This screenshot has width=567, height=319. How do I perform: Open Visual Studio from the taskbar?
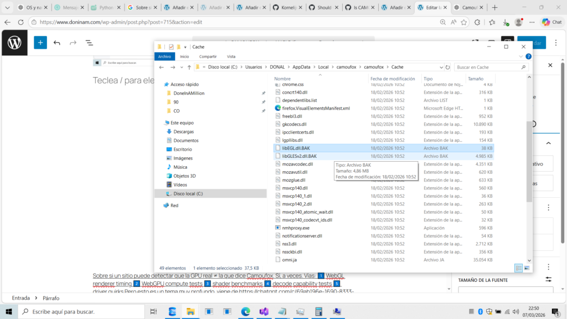(x=264, y=311)
